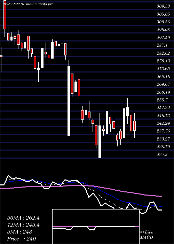Viewport: 174px width, 244px height.
Task: Select the 264.67 axis label
Action: 163,84
